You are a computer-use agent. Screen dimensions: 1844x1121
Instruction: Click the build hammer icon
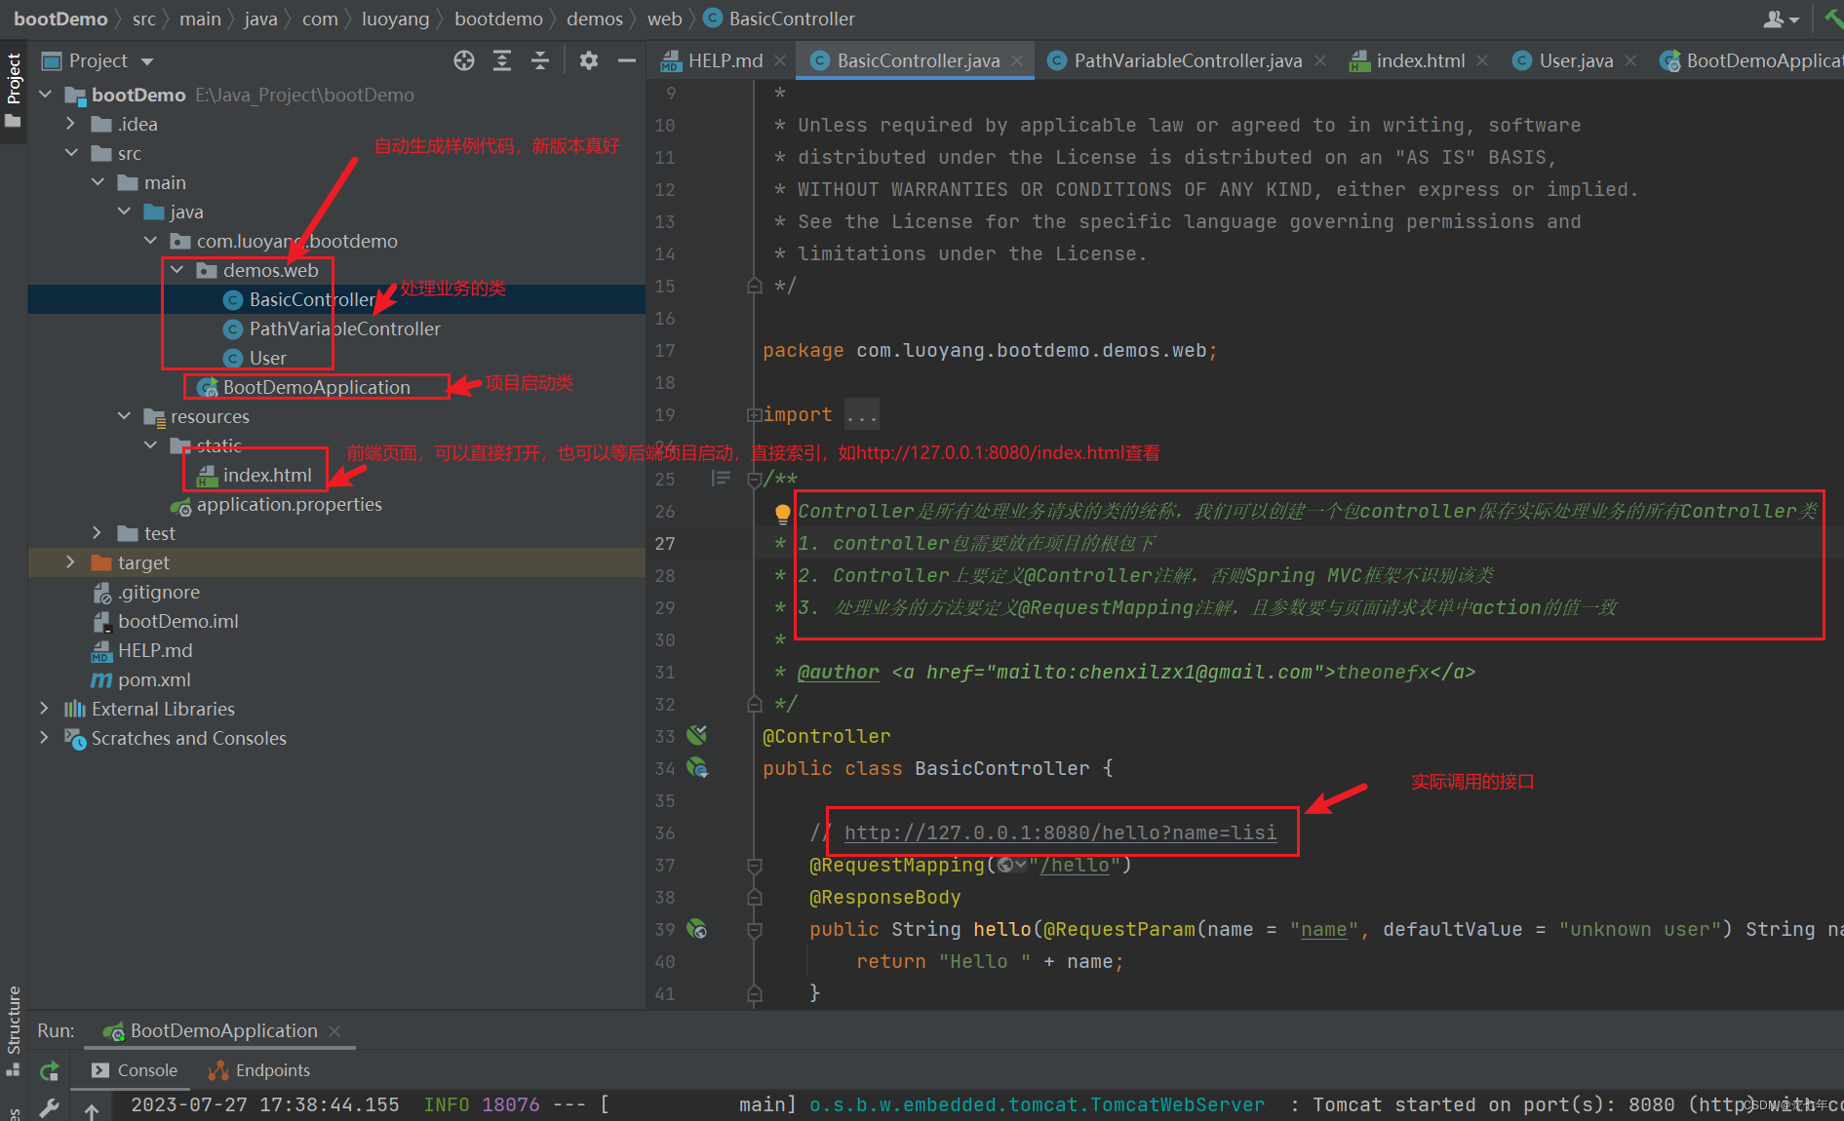point(1832,19)
